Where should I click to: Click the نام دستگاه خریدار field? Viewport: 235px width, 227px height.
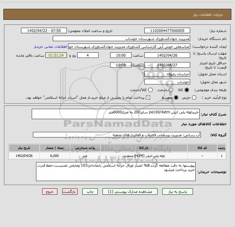[121, 38]
